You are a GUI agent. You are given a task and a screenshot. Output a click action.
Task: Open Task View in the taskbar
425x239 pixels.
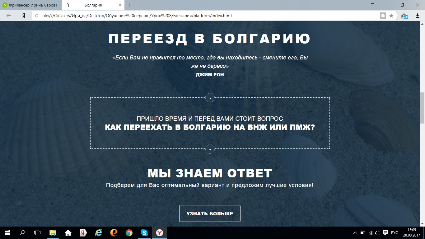[x=37, y=233]
